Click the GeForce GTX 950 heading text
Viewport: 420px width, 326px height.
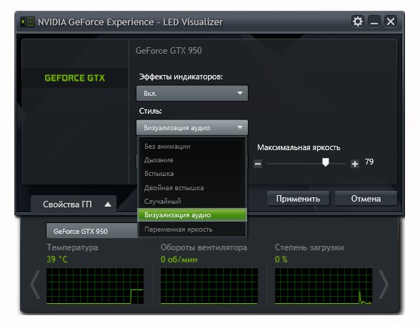[x=169, y=50]
